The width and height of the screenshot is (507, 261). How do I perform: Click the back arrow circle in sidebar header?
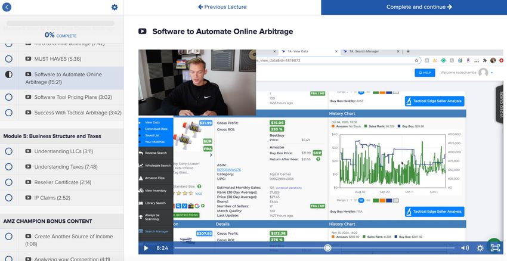(8, 7)
